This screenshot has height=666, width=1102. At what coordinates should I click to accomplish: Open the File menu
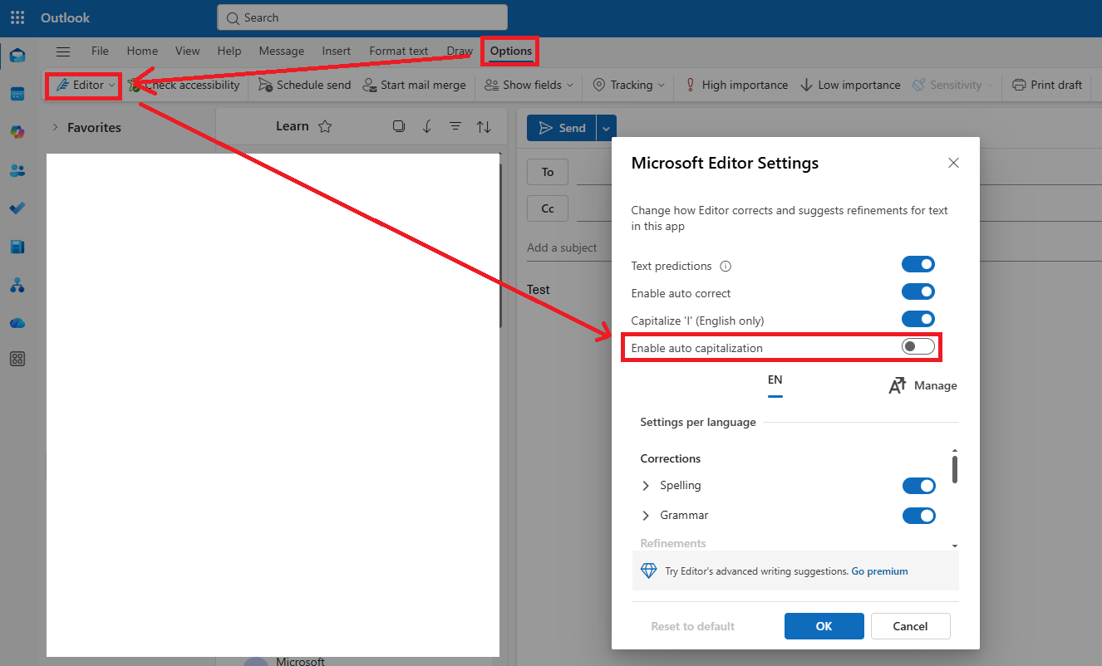tap(100, 51)
